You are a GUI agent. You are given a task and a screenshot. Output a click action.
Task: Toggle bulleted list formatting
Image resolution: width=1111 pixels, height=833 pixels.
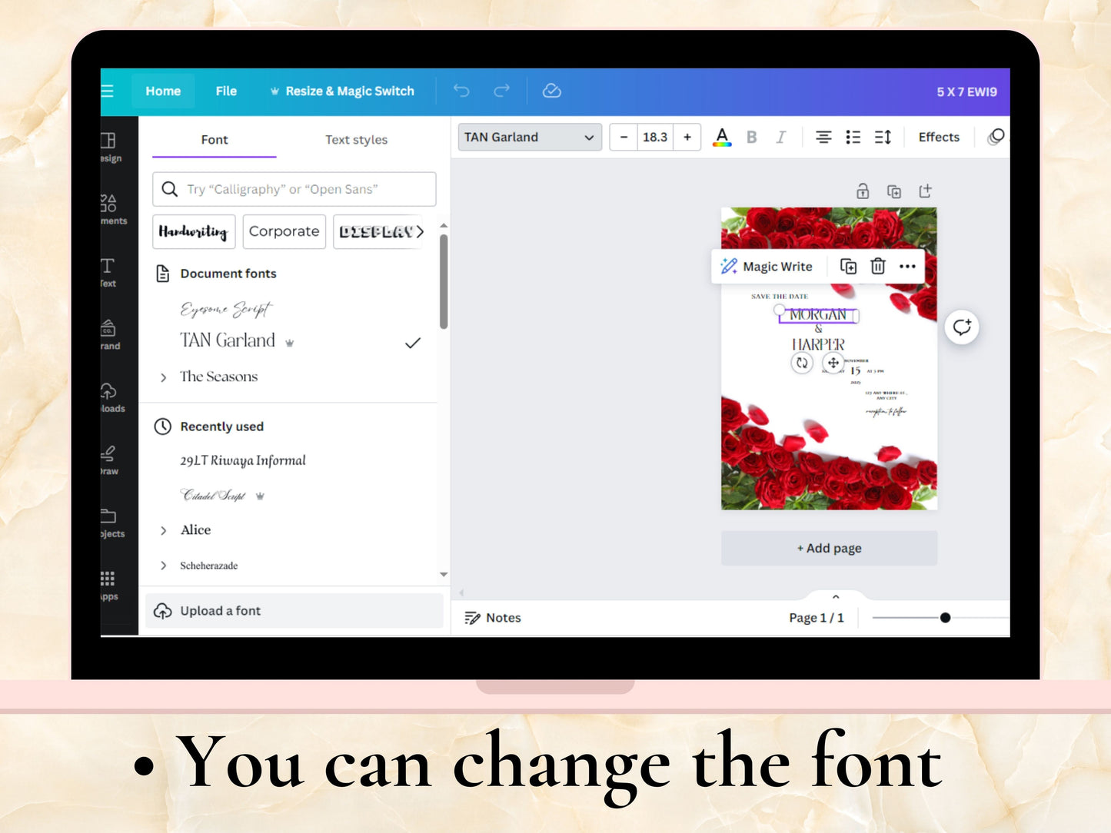(853, 137)
